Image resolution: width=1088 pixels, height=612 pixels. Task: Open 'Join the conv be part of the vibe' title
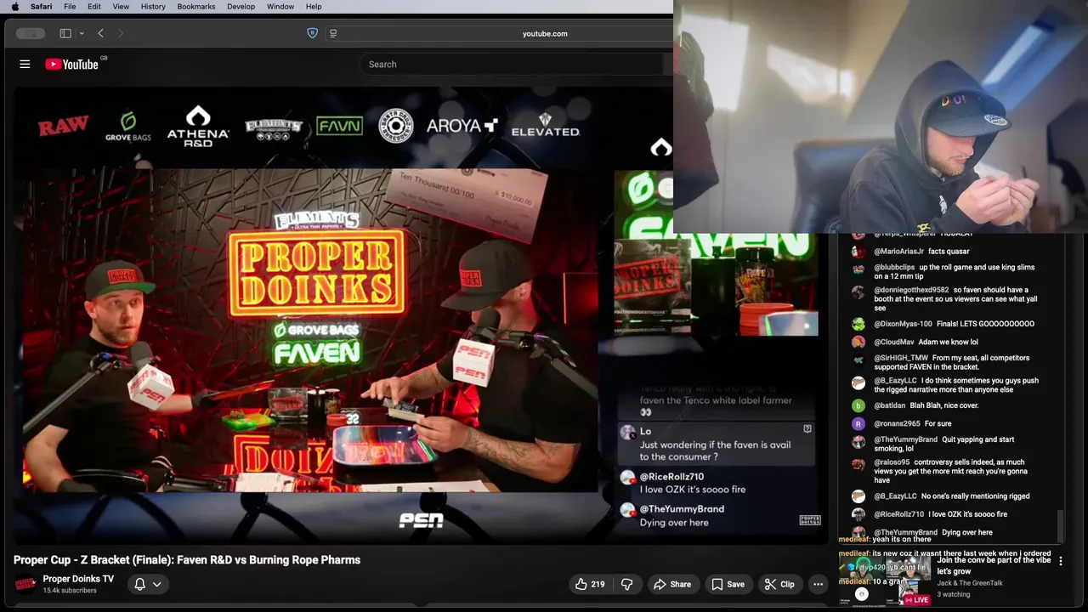tap(994, 565)
